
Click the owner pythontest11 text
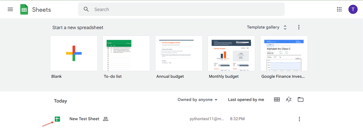pyautogui.click(x=207, y=119)
